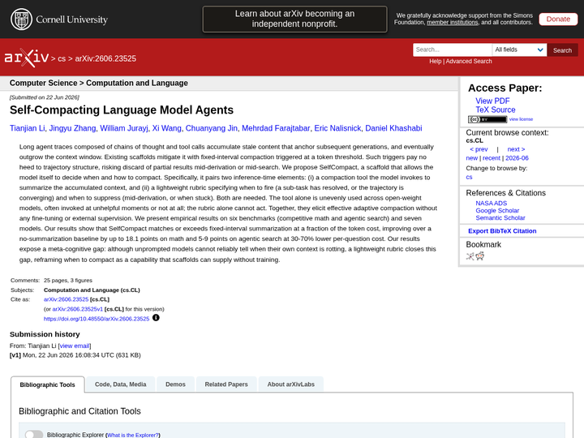Click the 'Submitted on 22 Jun 2026' date line
584x438 pixels.
tap(45, 97)
